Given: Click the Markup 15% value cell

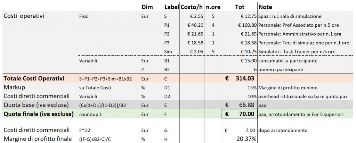Looking at the screenshot, I should coord(239,87).
